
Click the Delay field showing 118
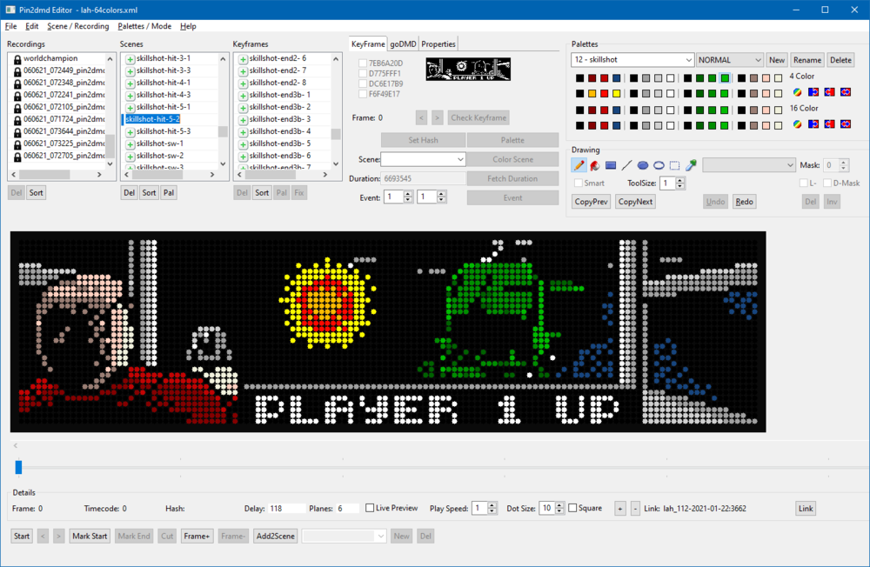(287, 508)
